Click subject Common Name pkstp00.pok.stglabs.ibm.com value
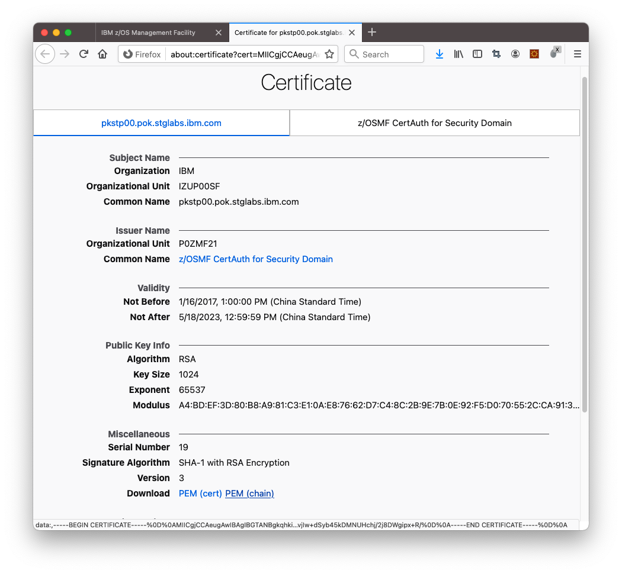 pos(239,202)
